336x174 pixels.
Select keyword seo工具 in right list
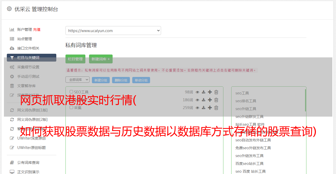242,93
